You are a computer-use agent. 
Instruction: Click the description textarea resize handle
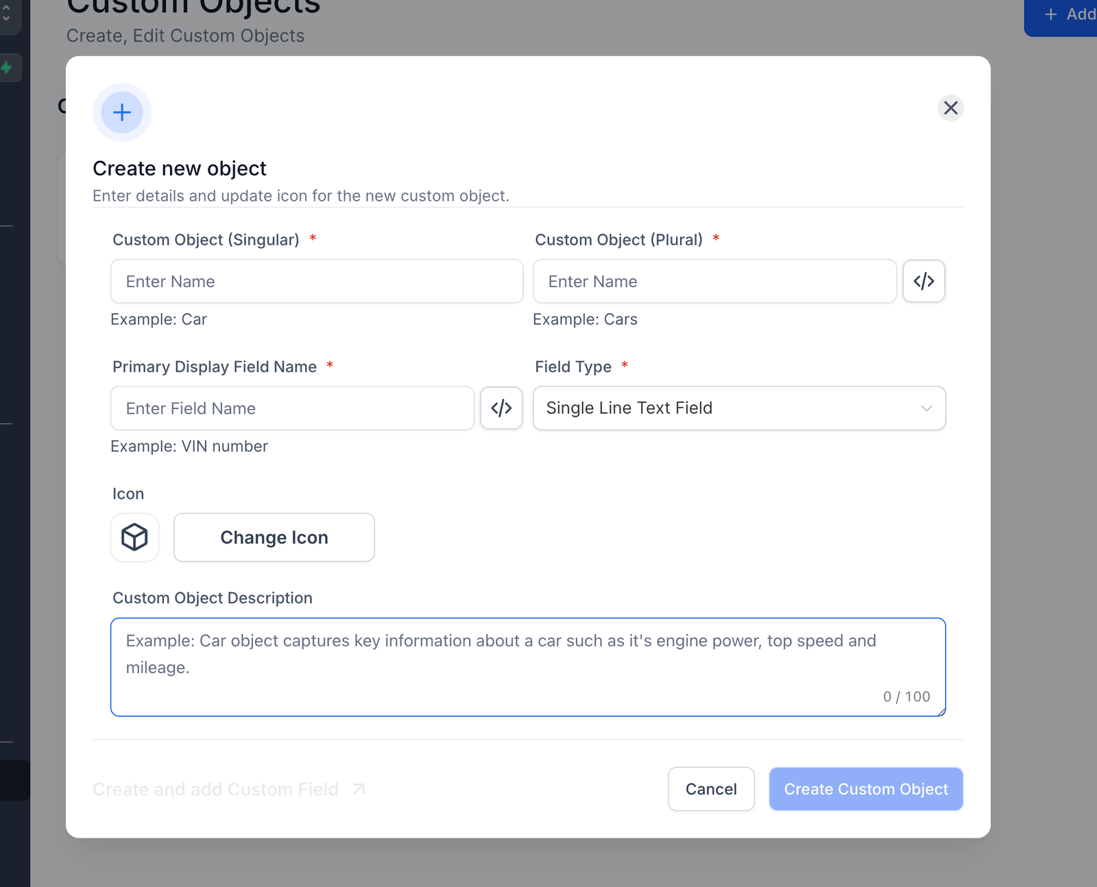[x=941, y=712]
